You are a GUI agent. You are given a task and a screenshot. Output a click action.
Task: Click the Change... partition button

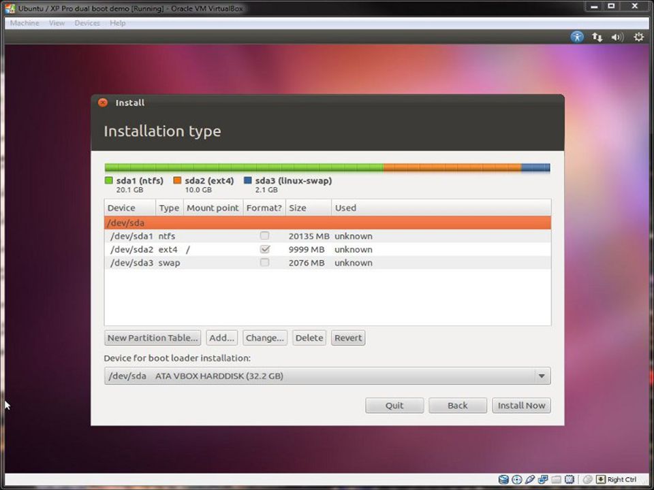(x=265, y=338)
